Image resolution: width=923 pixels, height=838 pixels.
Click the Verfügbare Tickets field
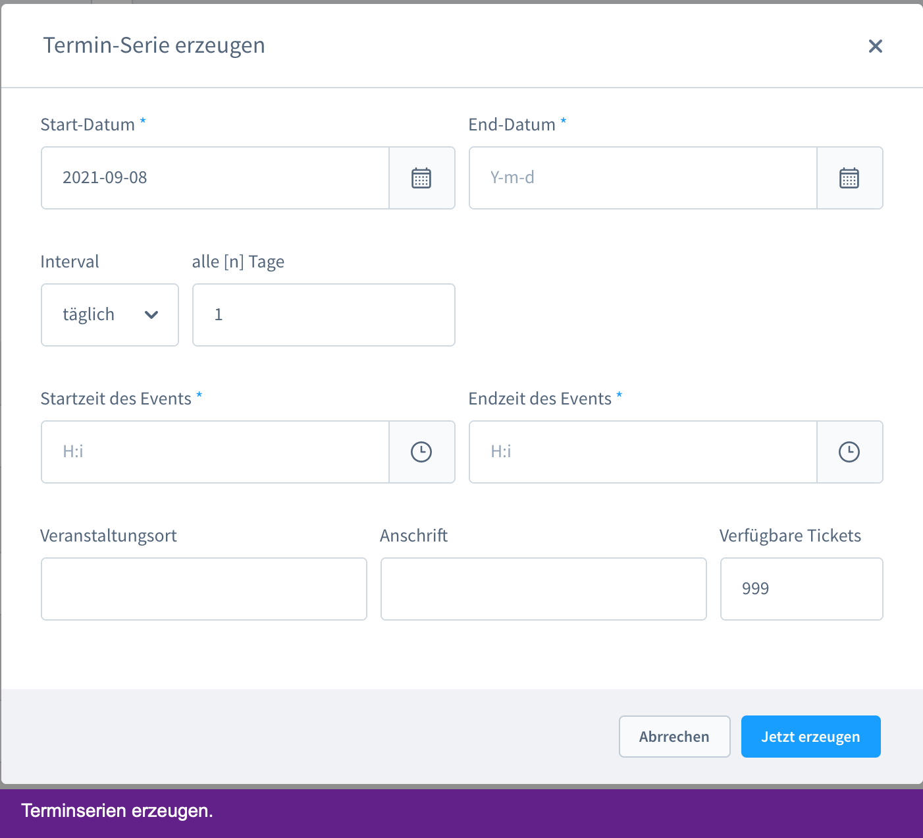point(802,589)
